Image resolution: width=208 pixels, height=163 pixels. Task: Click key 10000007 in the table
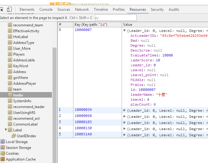click(x=83, y=30)
